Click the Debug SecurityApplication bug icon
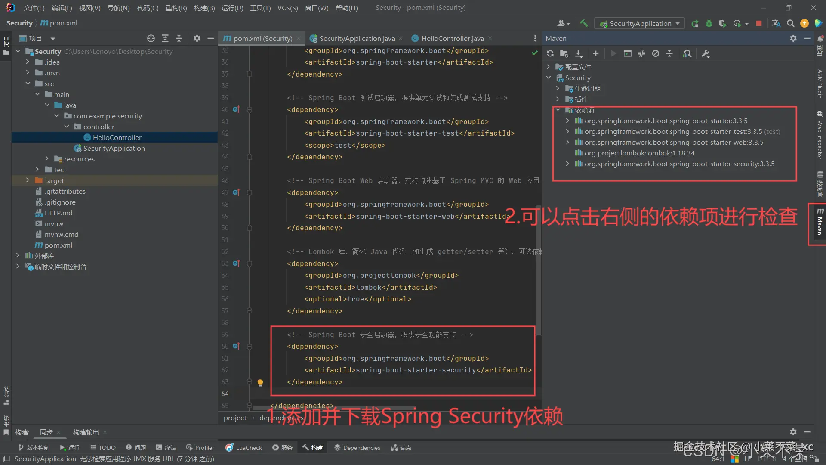Image resolution: width=826 pixels, height=465 pixels. pyautogui.click(x=709, y=23)
